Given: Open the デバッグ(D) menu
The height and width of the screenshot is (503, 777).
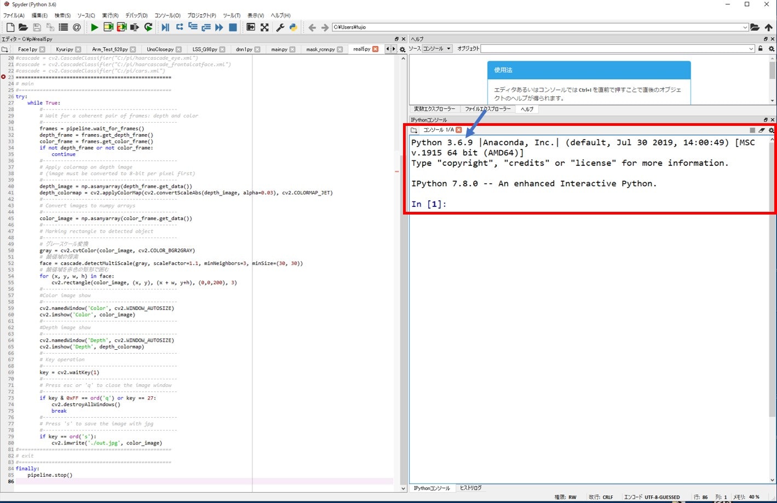Looking at the screenshot, I should click(136, 15).
